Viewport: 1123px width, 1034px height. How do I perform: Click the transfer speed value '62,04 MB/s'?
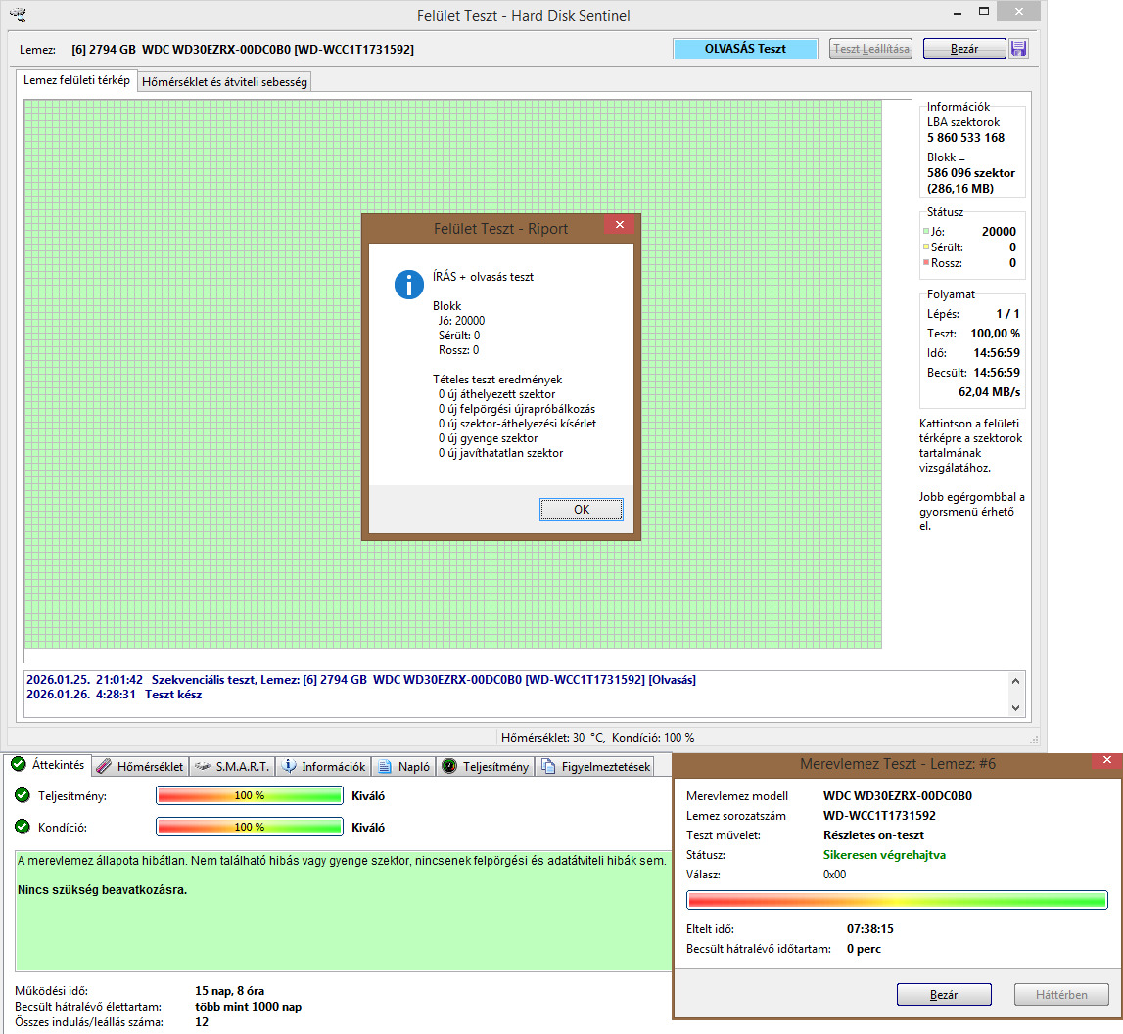pos(989,391)
